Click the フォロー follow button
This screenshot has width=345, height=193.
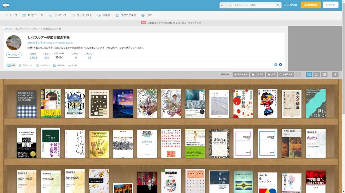coord(14,55)
